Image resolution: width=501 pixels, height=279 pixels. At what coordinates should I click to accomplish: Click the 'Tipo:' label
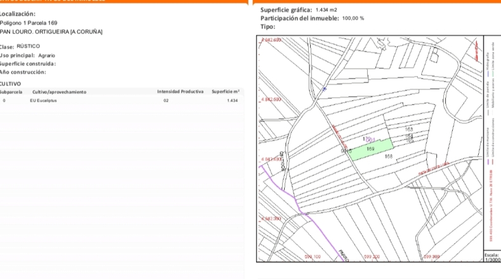[x=268, y=27]
